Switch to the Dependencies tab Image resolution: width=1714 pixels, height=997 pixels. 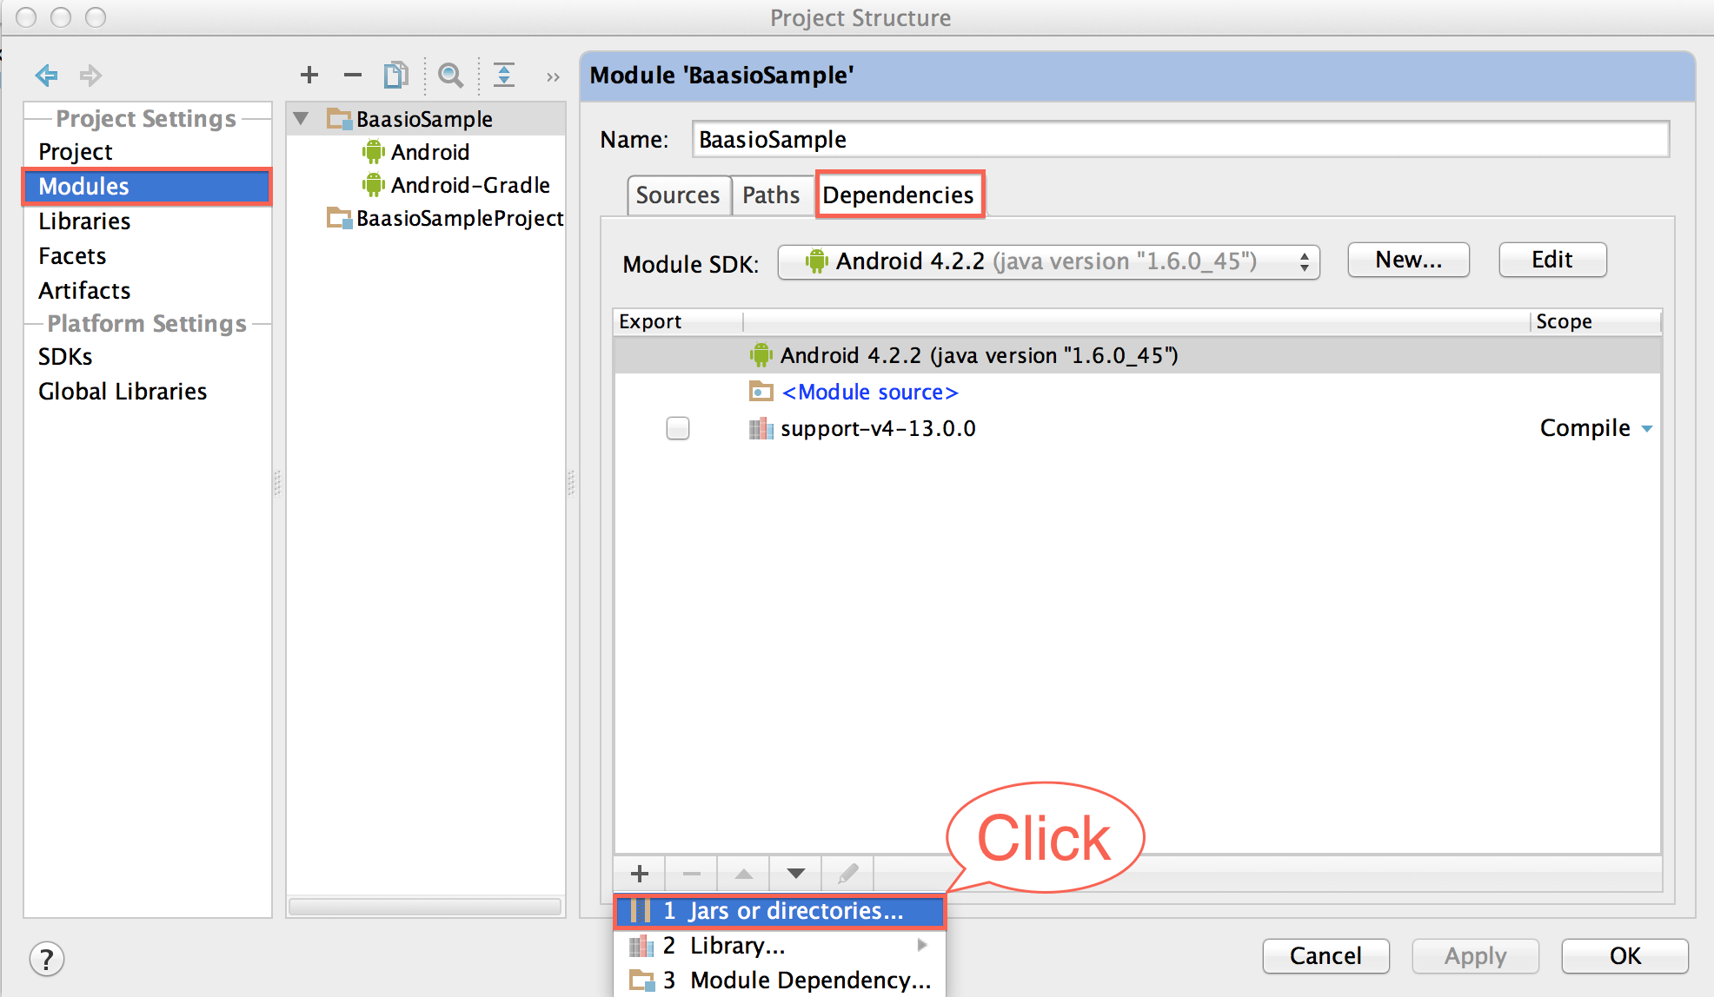[899, 195]
